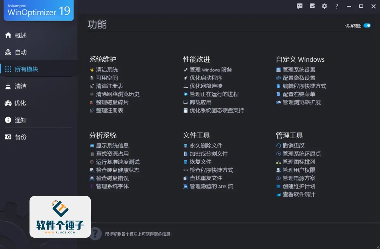Click the rocket icon beside 优化启动程序
380x249 pixels.
point(186,78)
